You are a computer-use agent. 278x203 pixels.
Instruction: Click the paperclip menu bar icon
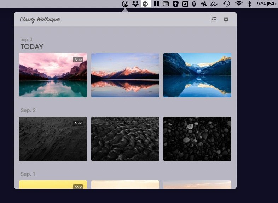click(194, 4)
